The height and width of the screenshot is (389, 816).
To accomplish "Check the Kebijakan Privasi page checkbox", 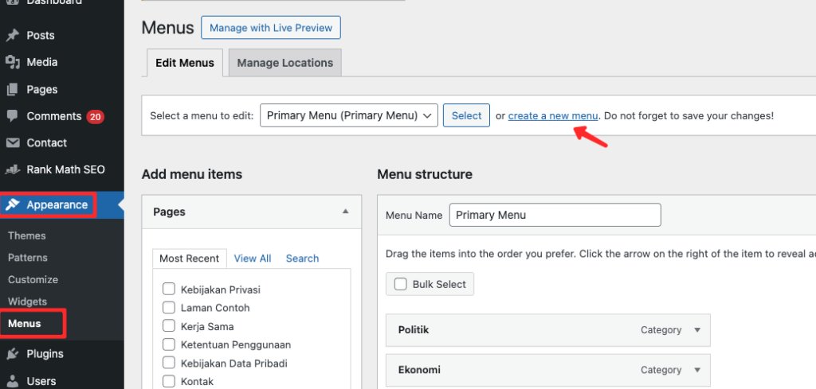I will [x=168, y=290].
